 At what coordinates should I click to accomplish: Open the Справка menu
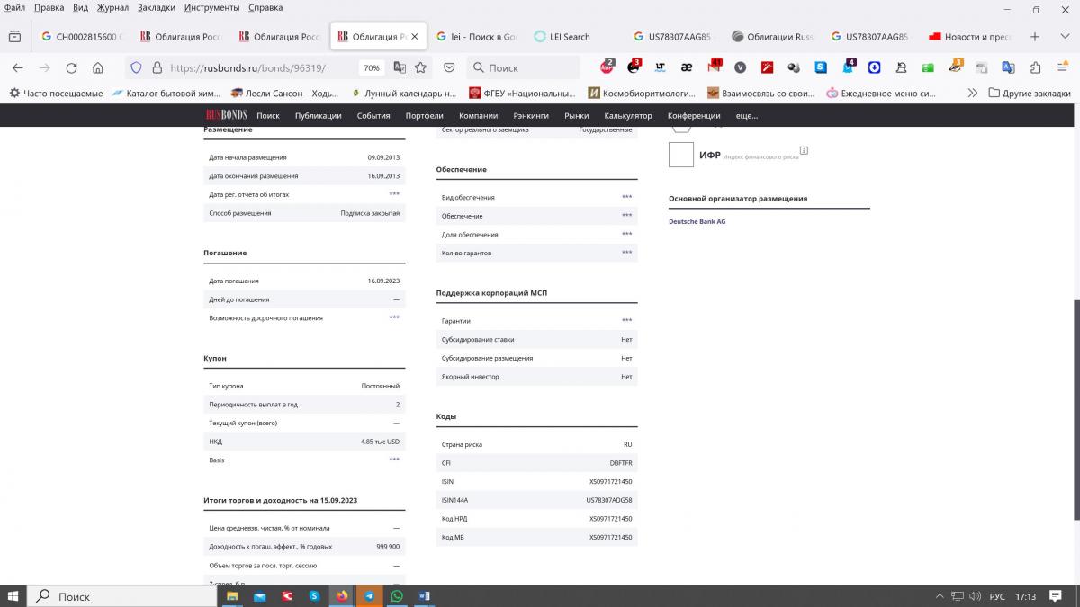265,7
